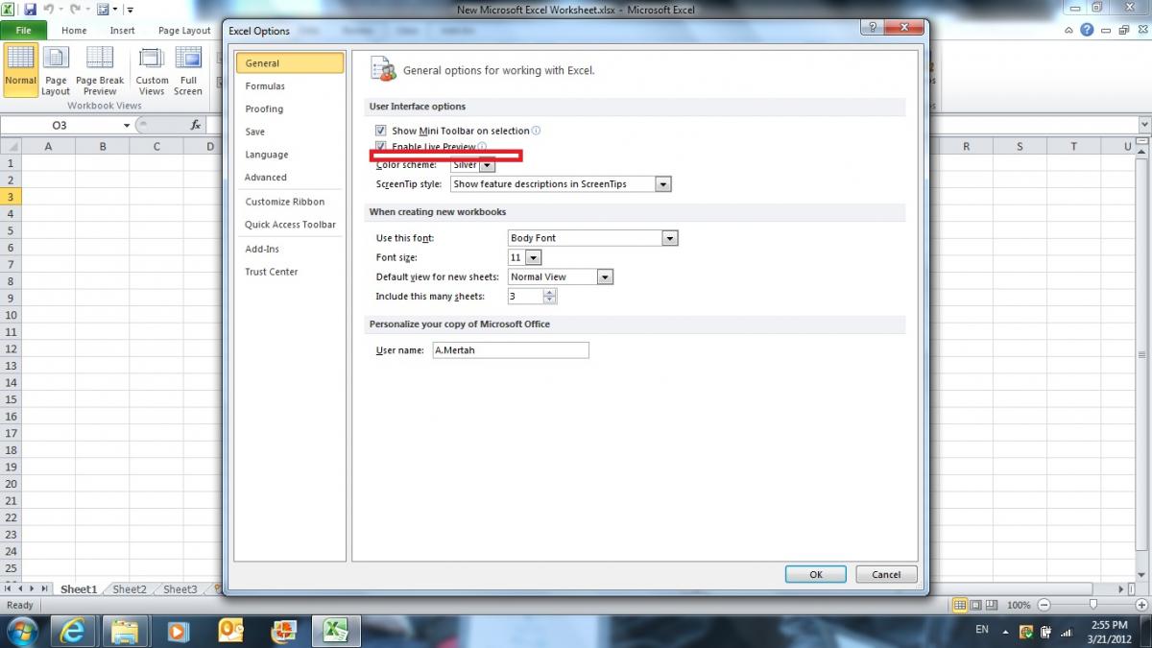Click the Save icon in Quick Access Toolbar
The height and width of the screenshot is (648, 1152).
[x=29, y=10]
